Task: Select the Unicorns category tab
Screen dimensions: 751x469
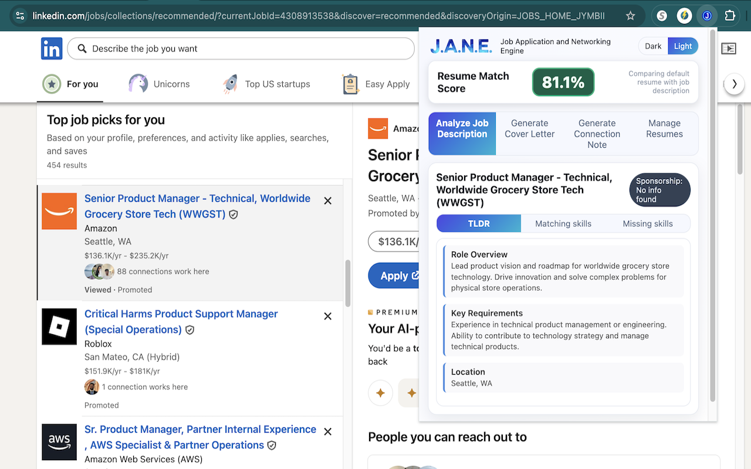Action: [x=160, y=84]
